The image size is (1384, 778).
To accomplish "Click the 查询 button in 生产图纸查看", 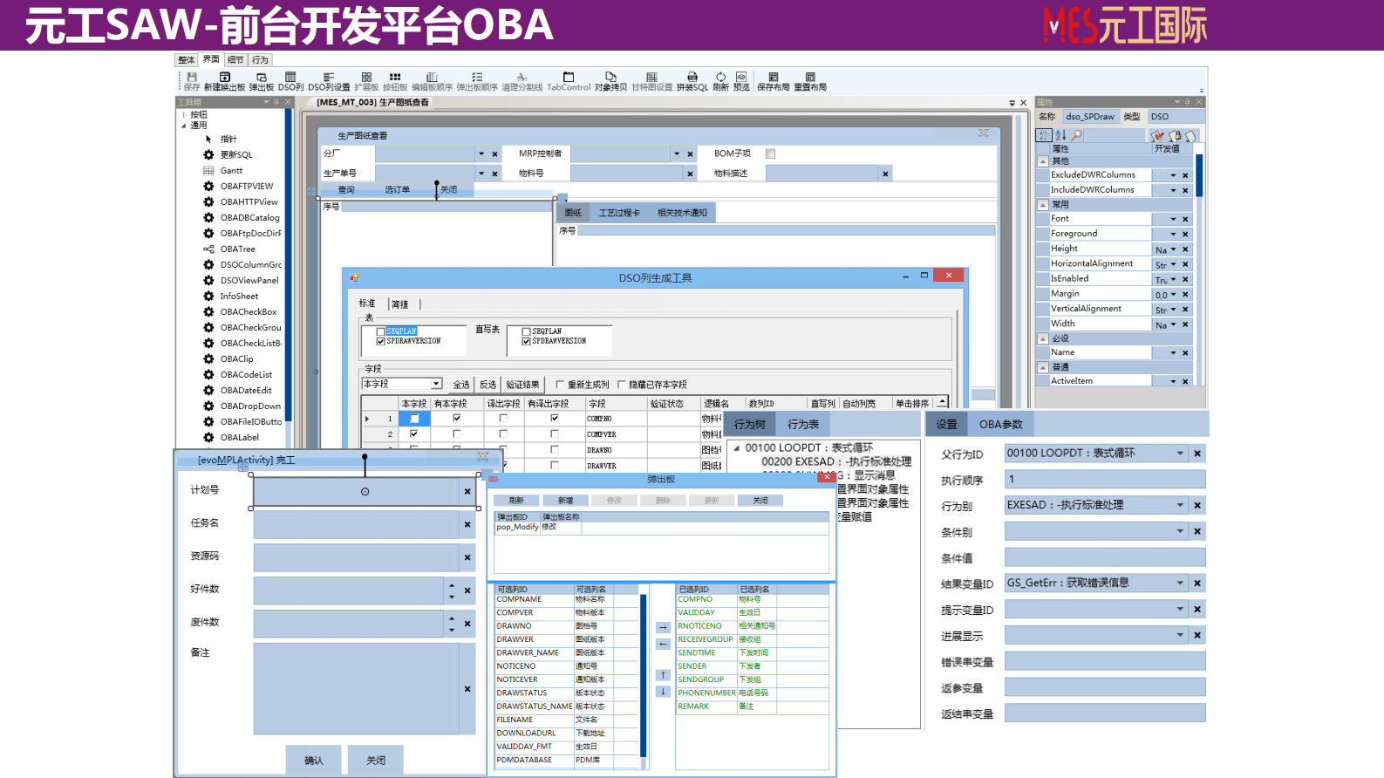I will pyautogui.click(x=346, y=189).
